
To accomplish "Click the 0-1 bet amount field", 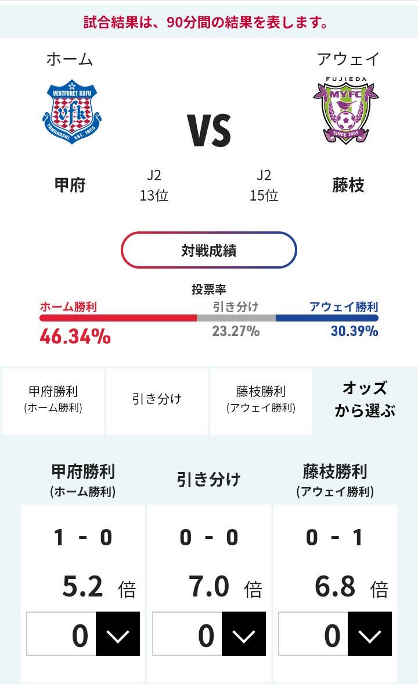I will point(313,635).
